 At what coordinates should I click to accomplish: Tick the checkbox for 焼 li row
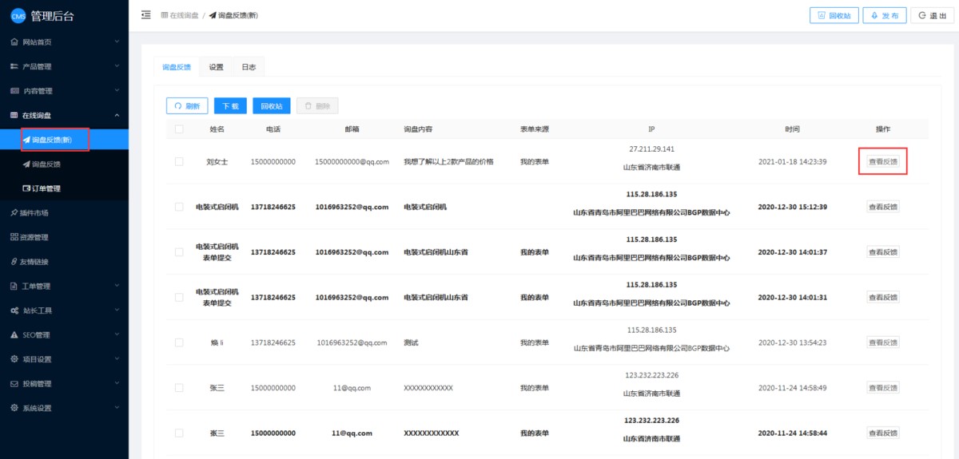coord(179,342)
